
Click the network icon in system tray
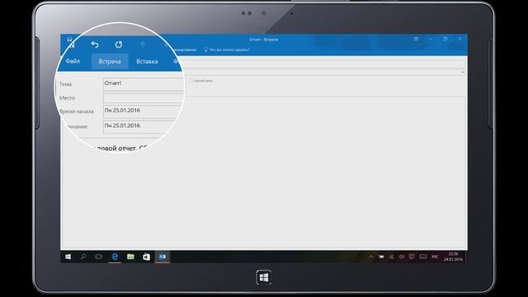391,257
